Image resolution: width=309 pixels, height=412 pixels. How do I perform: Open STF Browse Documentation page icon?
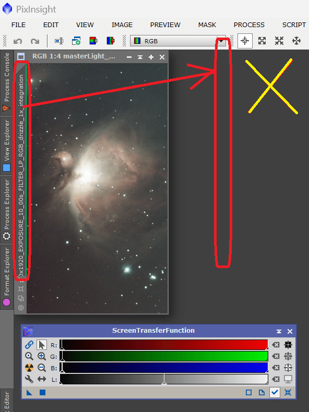(262, 393)
